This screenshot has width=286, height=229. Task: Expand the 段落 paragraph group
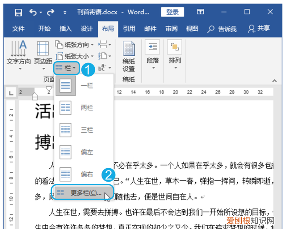[153, 54]
